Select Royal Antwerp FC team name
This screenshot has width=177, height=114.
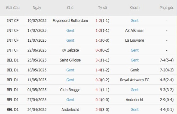[135, 80]
